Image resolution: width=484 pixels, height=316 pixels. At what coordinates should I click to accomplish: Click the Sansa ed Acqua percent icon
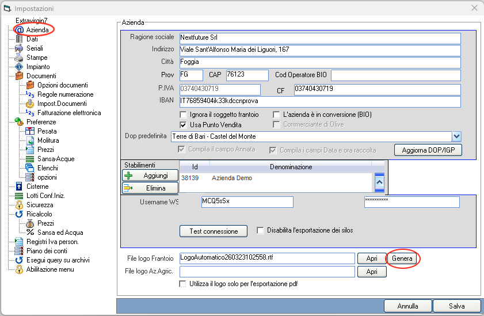pyautogui.click(x=31, y=233)
